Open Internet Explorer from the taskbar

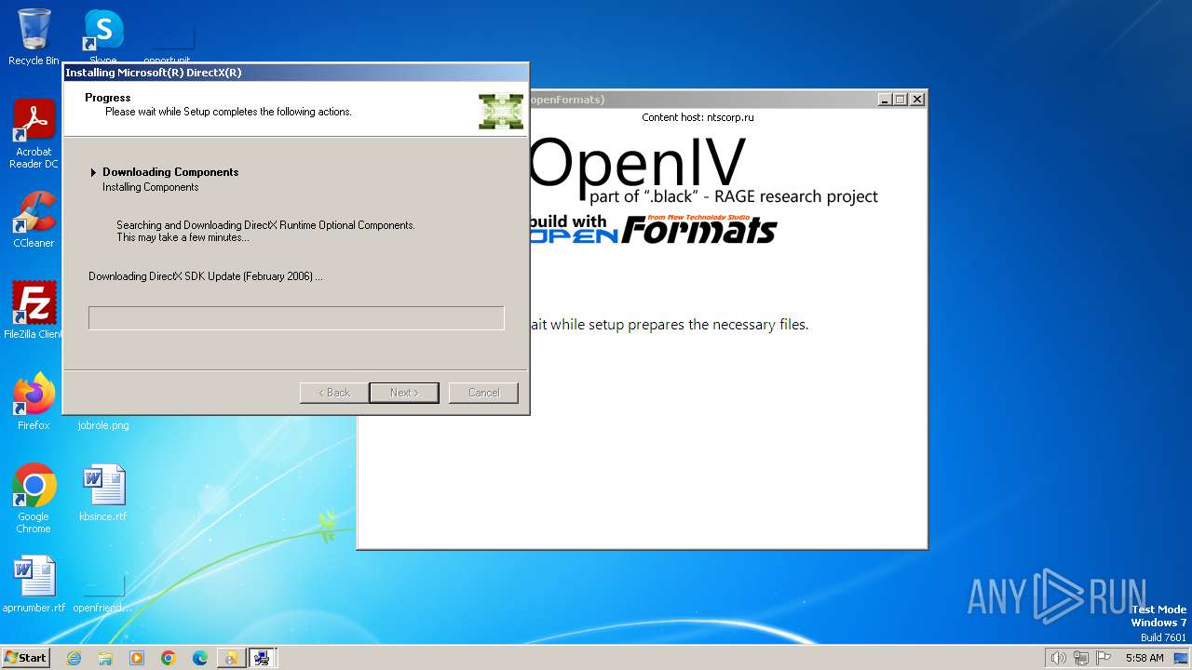tap(74, 658)
